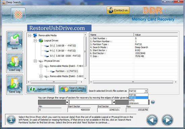Screen dimensions: 185x129
Task: Click details panel horizontal scrollbar thumb
Action: (133, 82)
